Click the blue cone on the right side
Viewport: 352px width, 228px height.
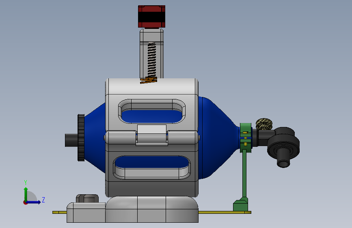[x=218, y=138]
